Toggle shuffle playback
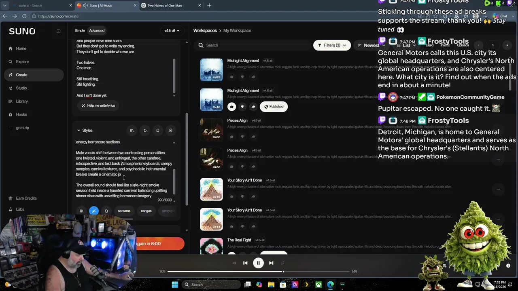Viewport: 518px width, 291px height. 234,263
